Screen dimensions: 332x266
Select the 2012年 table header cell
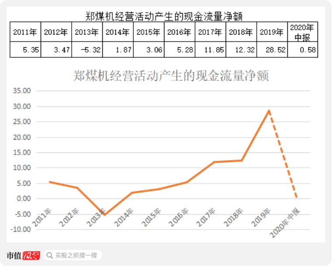click(x=56, y=32)
